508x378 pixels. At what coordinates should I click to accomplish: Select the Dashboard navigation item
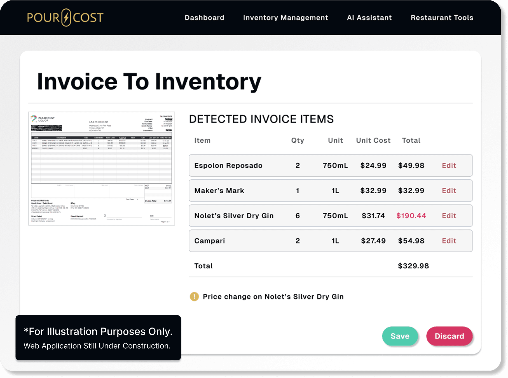pyautogui.click(x=204, y=18)
